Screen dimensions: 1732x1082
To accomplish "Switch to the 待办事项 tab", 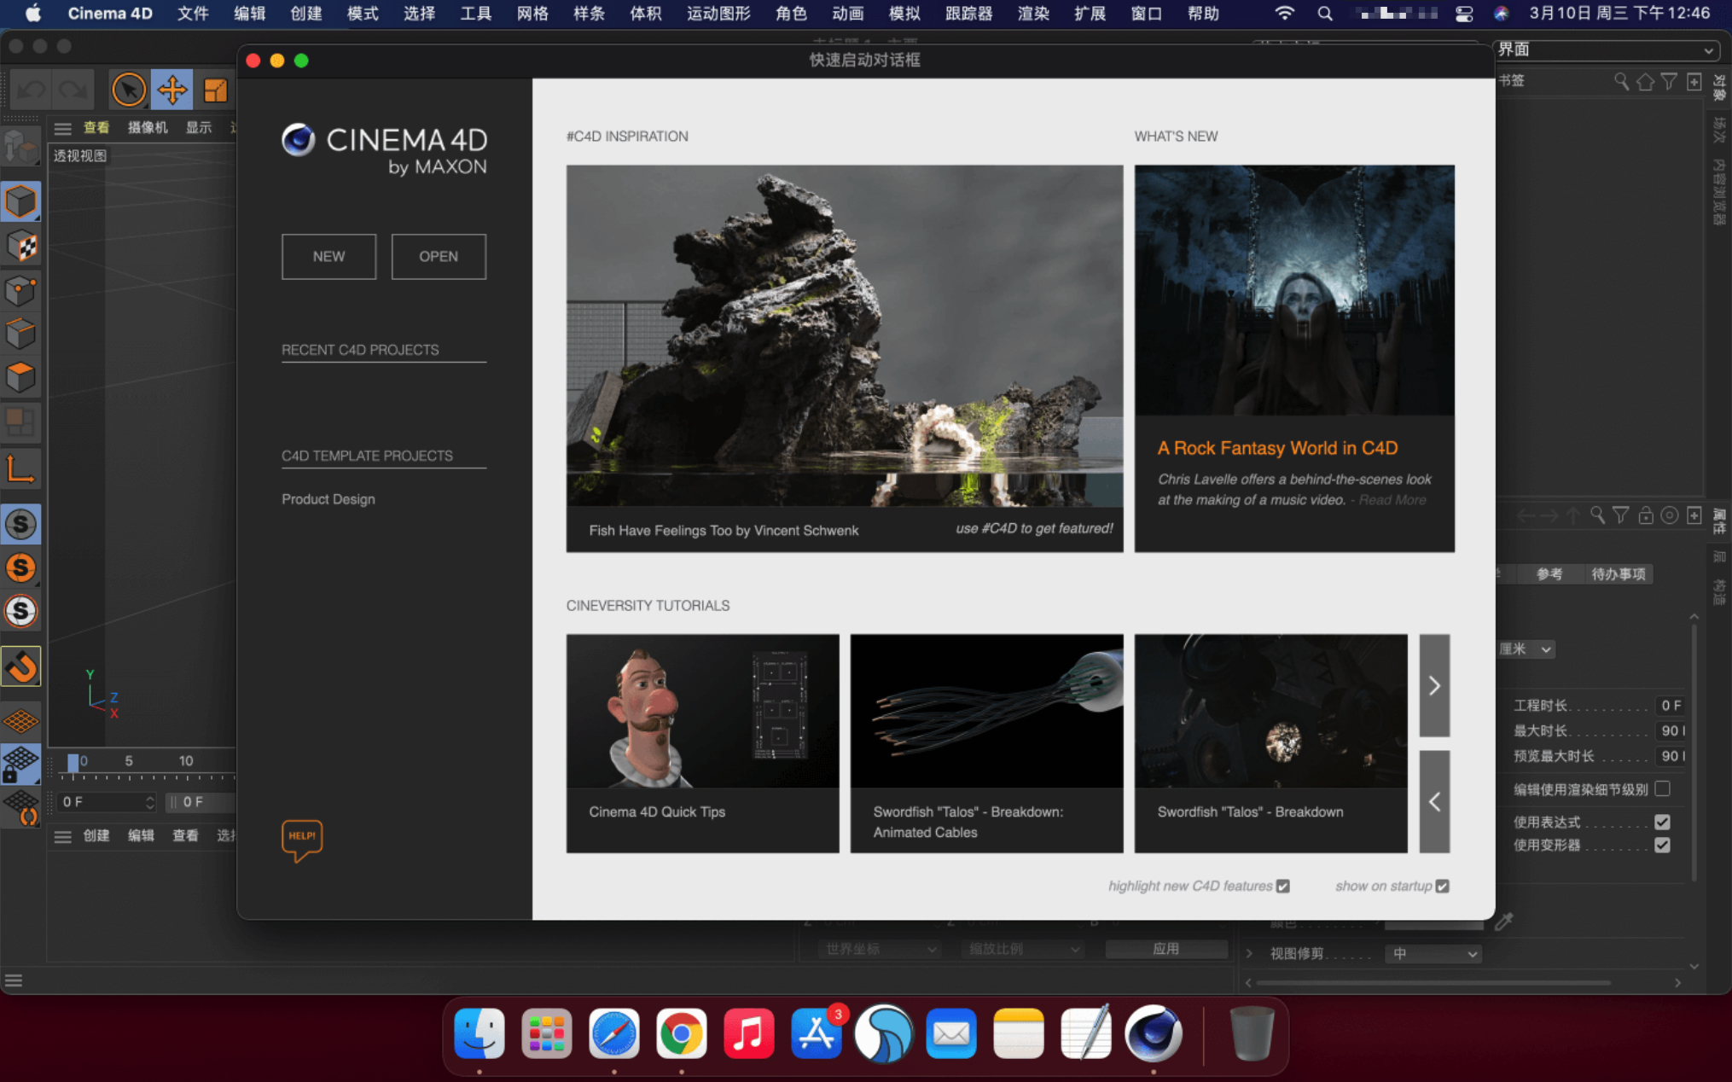I will (x=1618, y=574).
